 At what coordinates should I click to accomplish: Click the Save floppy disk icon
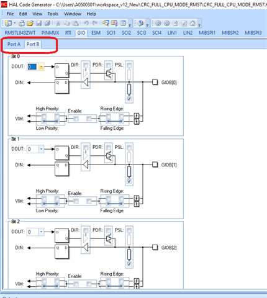coord(39,23)
